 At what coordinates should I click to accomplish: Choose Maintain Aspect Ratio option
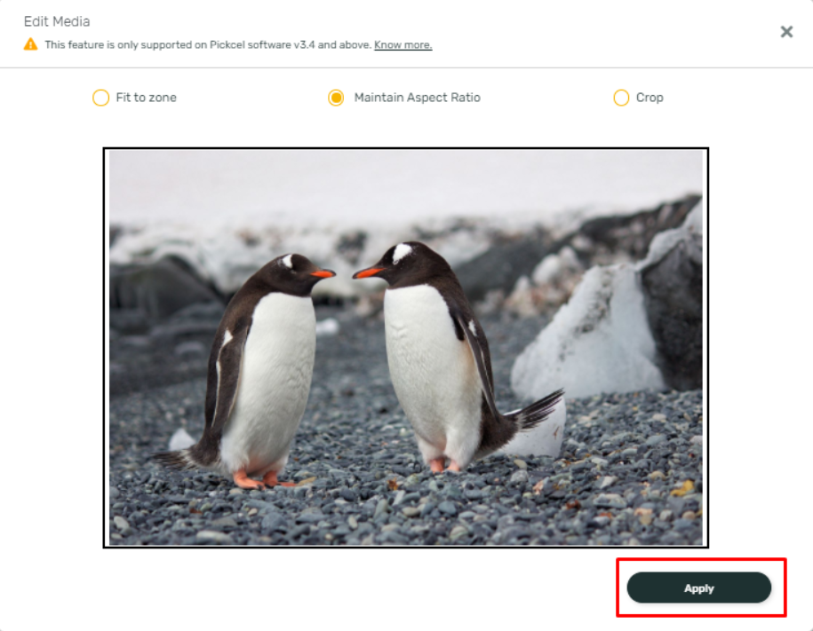pyautogui.click(x=336, y=98)
